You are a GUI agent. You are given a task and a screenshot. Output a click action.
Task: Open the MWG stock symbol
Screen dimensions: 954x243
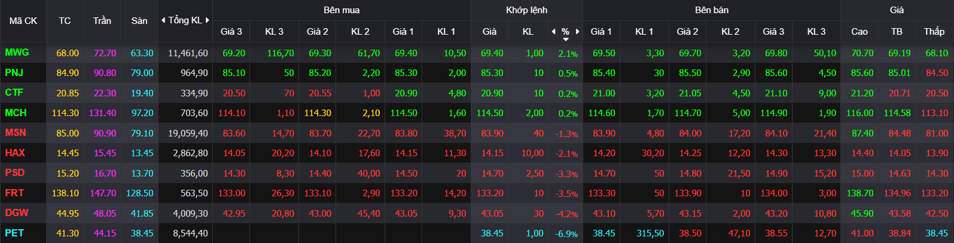coord(17,53)
